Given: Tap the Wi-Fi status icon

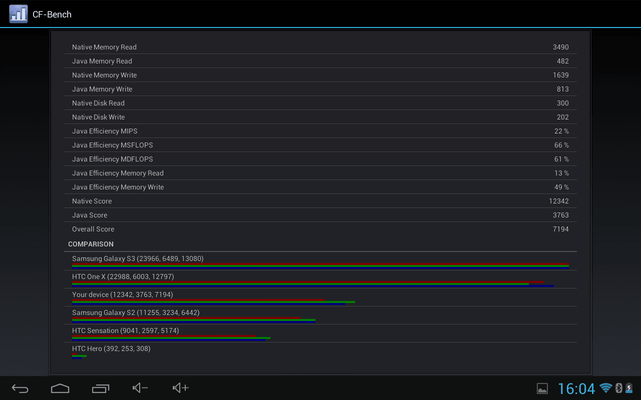Looking at the screenshot, I should [x=606, y=388].
